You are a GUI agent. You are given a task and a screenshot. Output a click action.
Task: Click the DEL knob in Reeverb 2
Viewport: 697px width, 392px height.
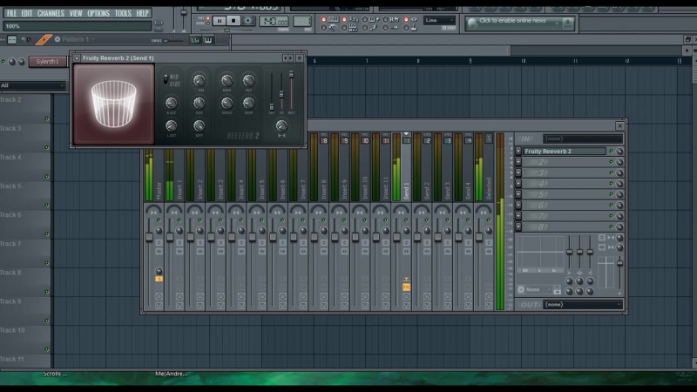pyautogui.click(x=199, y=80)
